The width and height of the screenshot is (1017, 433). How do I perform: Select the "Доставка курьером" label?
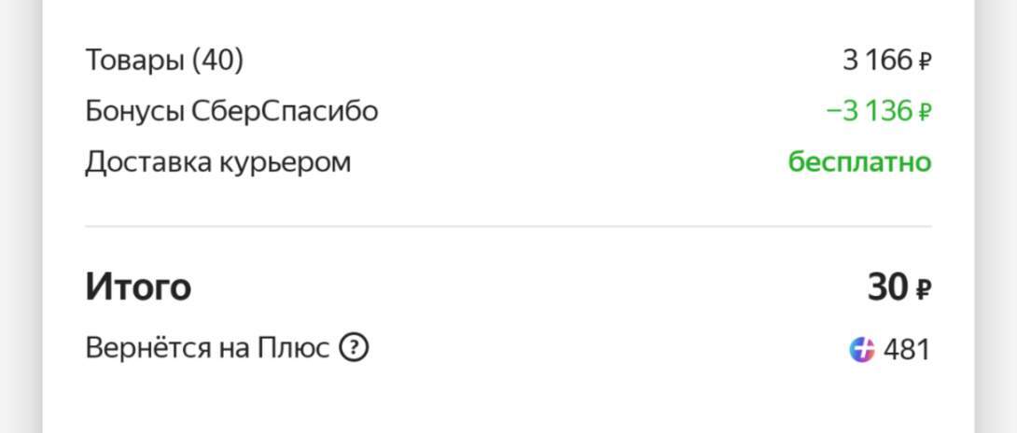(x=218, y=162)
